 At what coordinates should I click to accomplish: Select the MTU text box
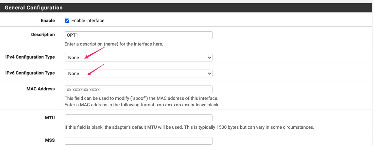pyautogui.click(x=138, y=118)
